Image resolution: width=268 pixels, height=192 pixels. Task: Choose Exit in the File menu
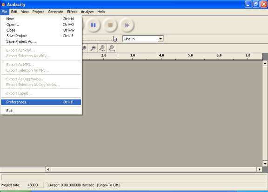tap(41, 111)
